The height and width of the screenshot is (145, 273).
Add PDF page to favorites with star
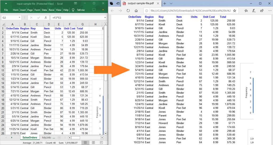click(234, 11)
